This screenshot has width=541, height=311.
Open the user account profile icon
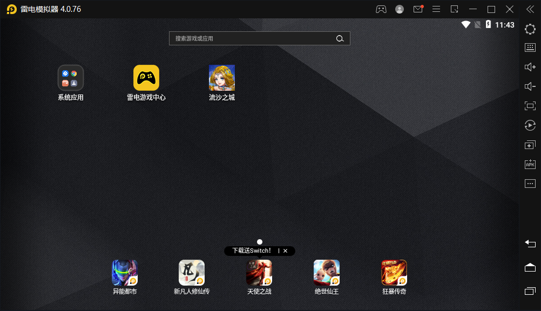pyautogui.click(x=400, y=9)
